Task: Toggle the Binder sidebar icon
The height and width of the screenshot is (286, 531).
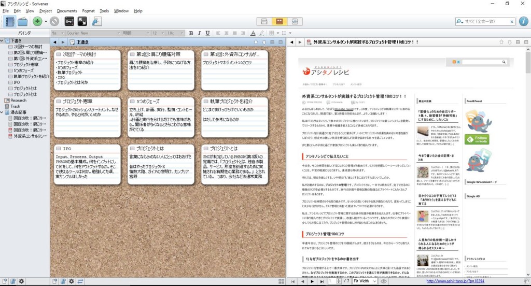Action: [x=10, y=22]
